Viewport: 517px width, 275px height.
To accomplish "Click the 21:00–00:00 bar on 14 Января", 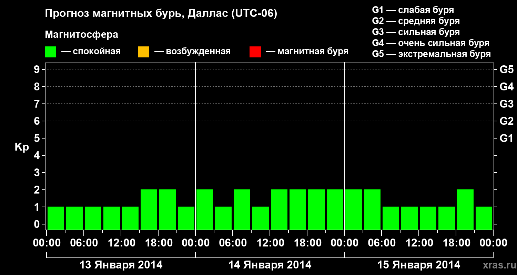I will coord(335,209).
